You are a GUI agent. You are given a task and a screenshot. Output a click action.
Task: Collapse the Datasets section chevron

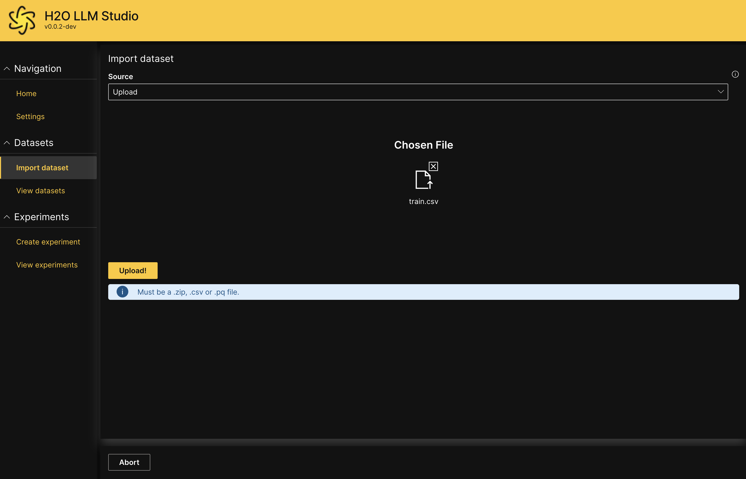[x=7, y=143]
